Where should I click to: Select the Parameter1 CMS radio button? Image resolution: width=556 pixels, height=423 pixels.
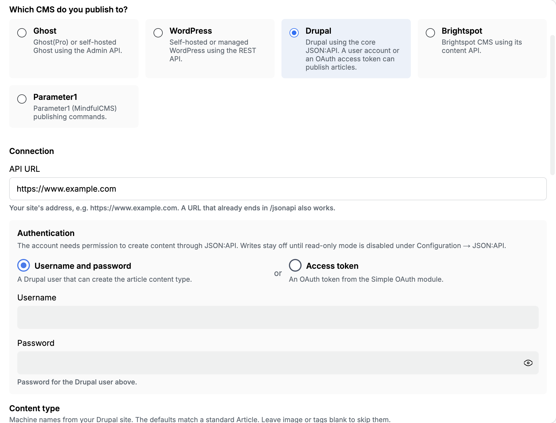point(22,99)
